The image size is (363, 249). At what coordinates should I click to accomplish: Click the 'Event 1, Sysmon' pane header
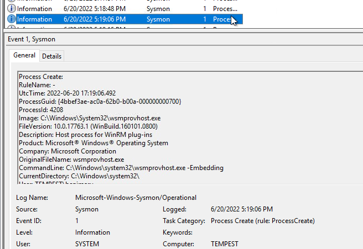pos(32,40)
